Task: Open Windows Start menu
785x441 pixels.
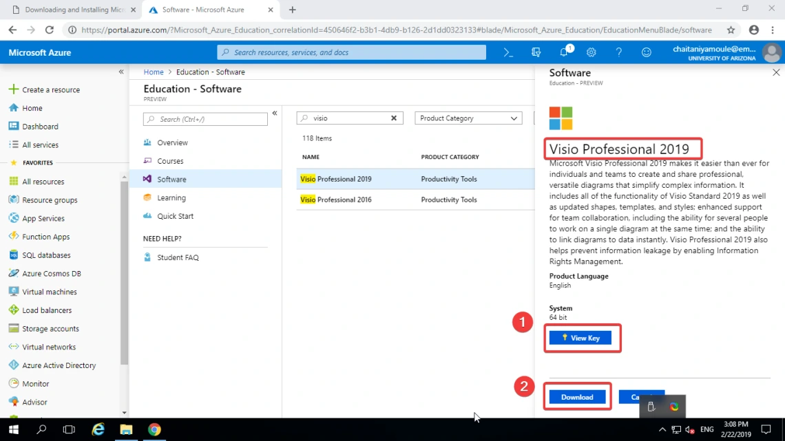Action: point(14,429)
